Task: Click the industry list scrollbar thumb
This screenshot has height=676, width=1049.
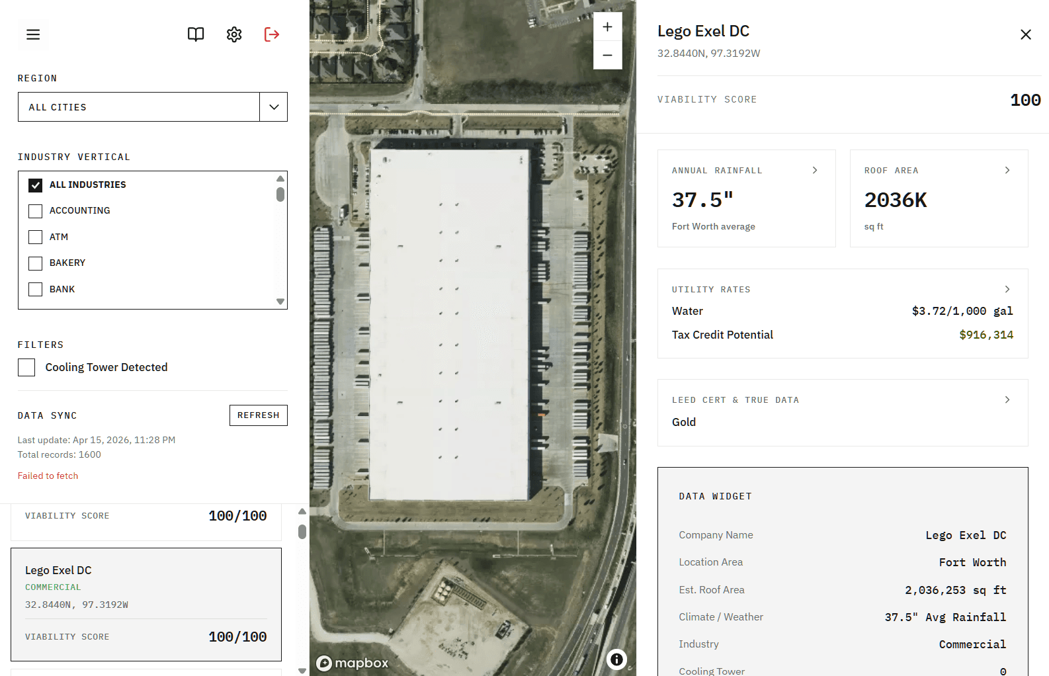Action: click(x=280, y=194)
